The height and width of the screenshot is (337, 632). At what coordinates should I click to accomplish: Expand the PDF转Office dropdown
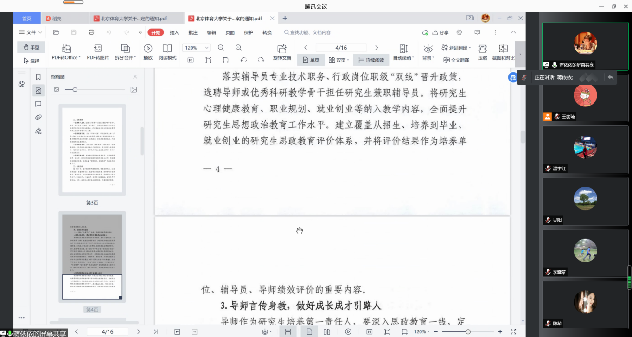[x=80, y=58]
